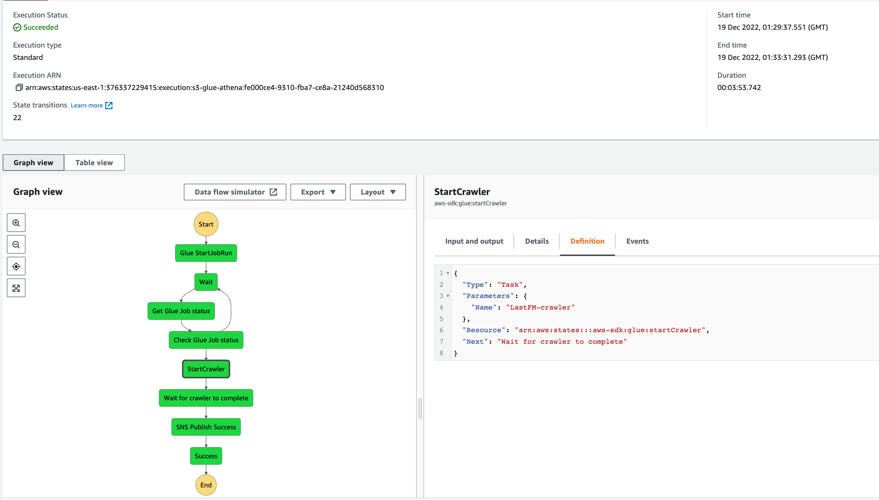Screen dimensions: 879x500
Task: Switch to the Events tab
Action: pos(637,241)
